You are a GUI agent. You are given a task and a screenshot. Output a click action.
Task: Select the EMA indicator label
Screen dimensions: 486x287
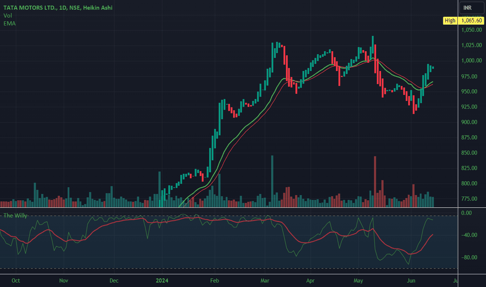pos(9,23)
